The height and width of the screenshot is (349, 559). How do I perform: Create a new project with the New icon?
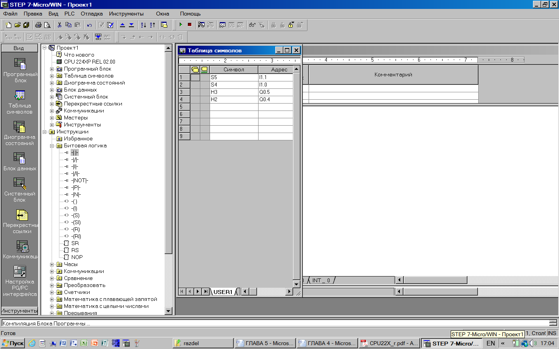point(9,25)
